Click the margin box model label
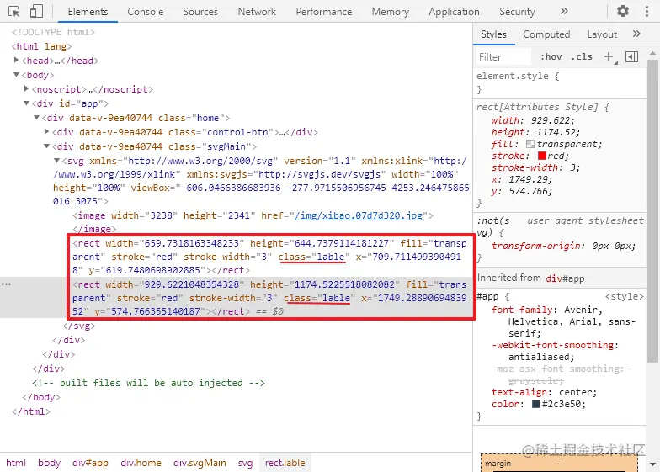 click(498, 464)
